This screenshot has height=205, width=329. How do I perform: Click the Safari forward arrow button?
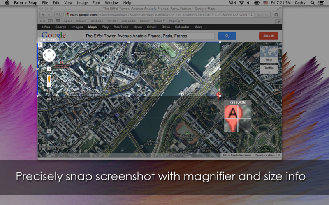click(x=49, y=15)
